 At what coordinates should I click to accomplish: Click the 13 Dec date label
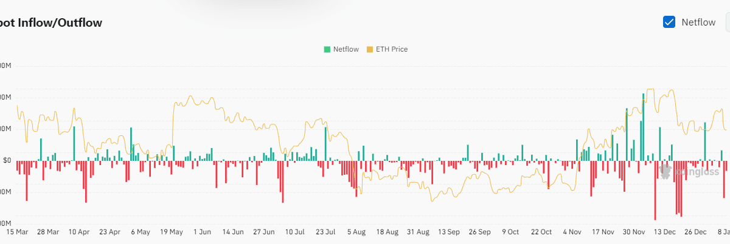coord(666,232)
